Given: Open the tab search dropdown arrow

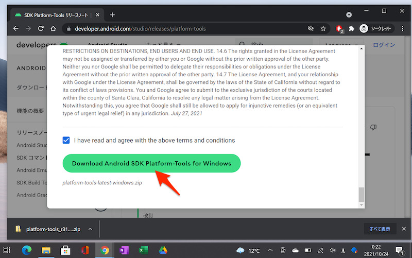Looking at the screenshot, I should 349,14.
